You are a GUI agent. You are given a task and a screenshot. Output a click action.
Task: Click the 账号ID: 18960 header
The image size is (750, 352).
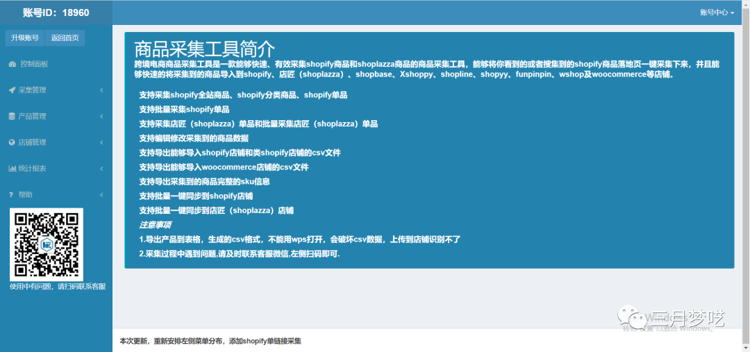tap(56, 12)
